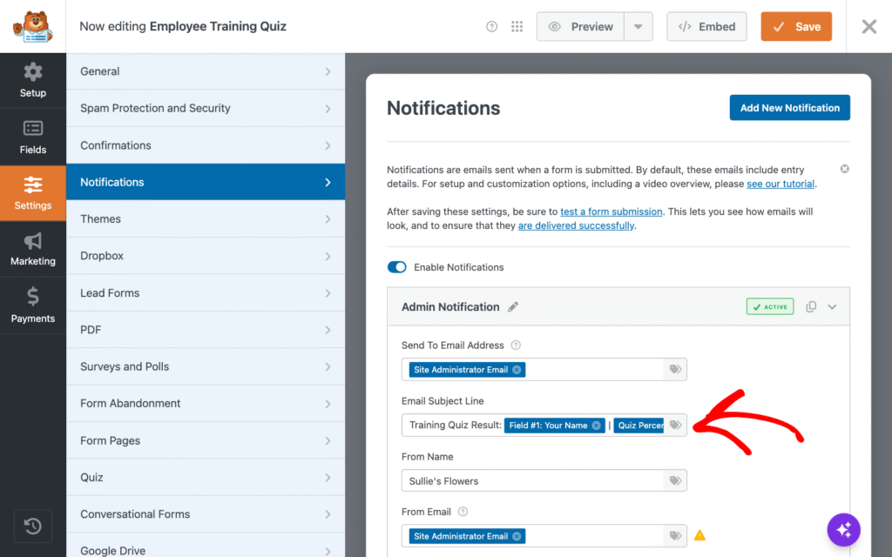
Task: Duplicate the Admin Notification
Action: click(811, 306)
